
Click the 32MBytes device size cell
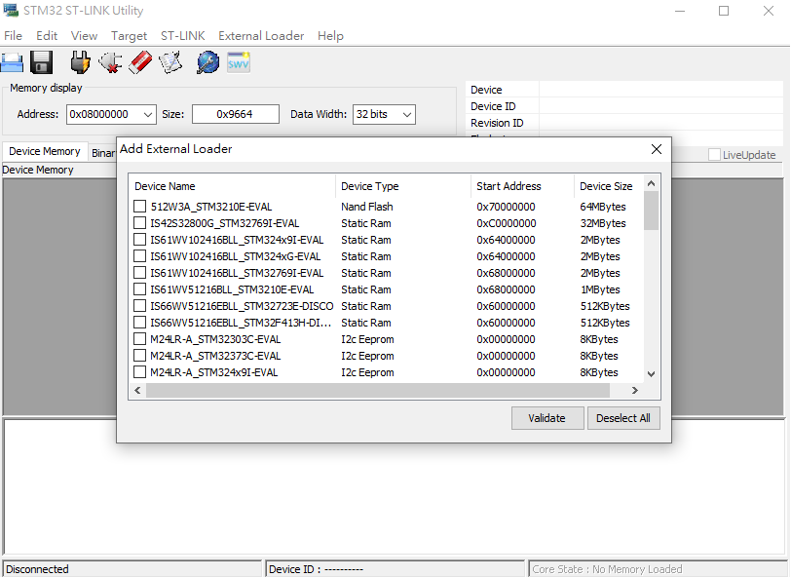603,223
